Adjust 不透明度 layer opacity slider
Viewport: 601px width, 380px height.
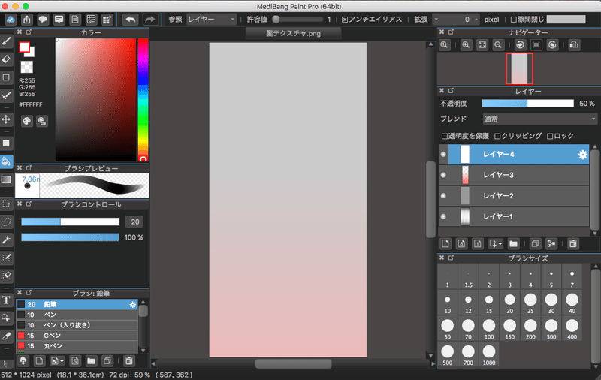pos(528,104)
